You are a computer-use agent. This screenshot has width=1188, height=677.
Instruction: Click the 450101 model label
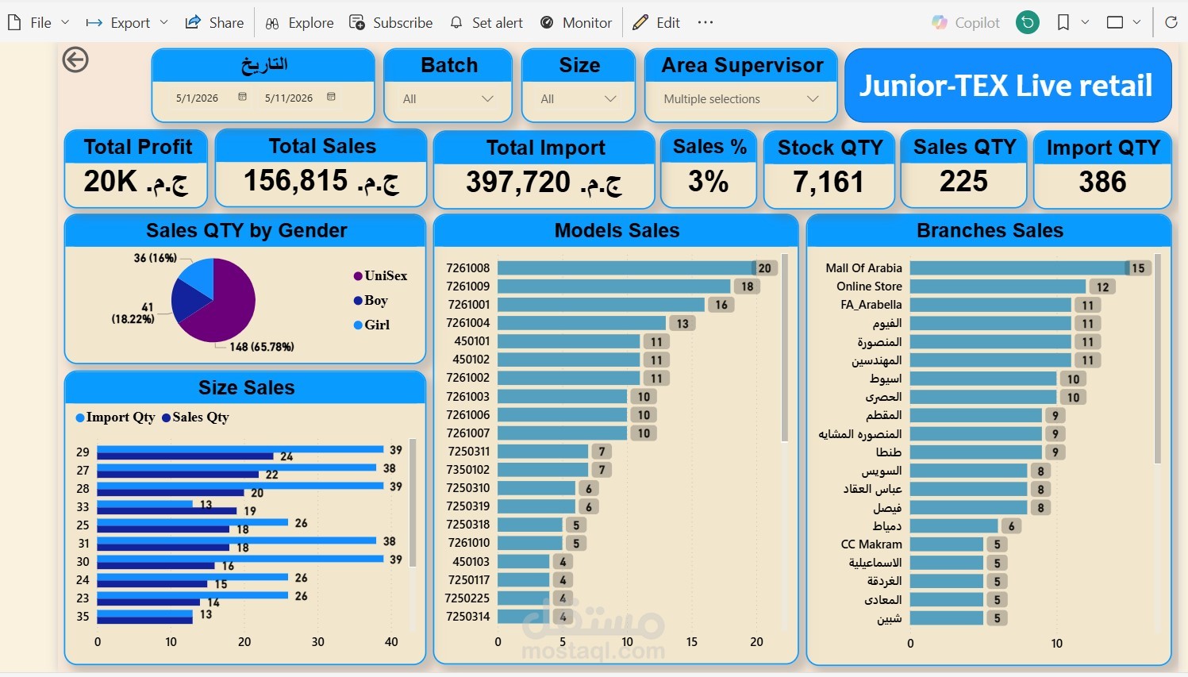(x=471, y=341)
